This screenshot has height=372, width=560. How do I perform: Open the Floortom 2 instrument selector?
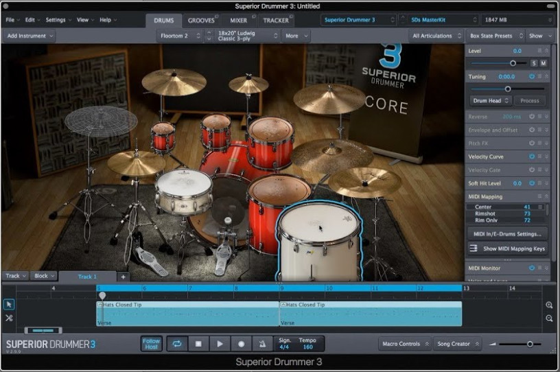click(x=179, y=36)
